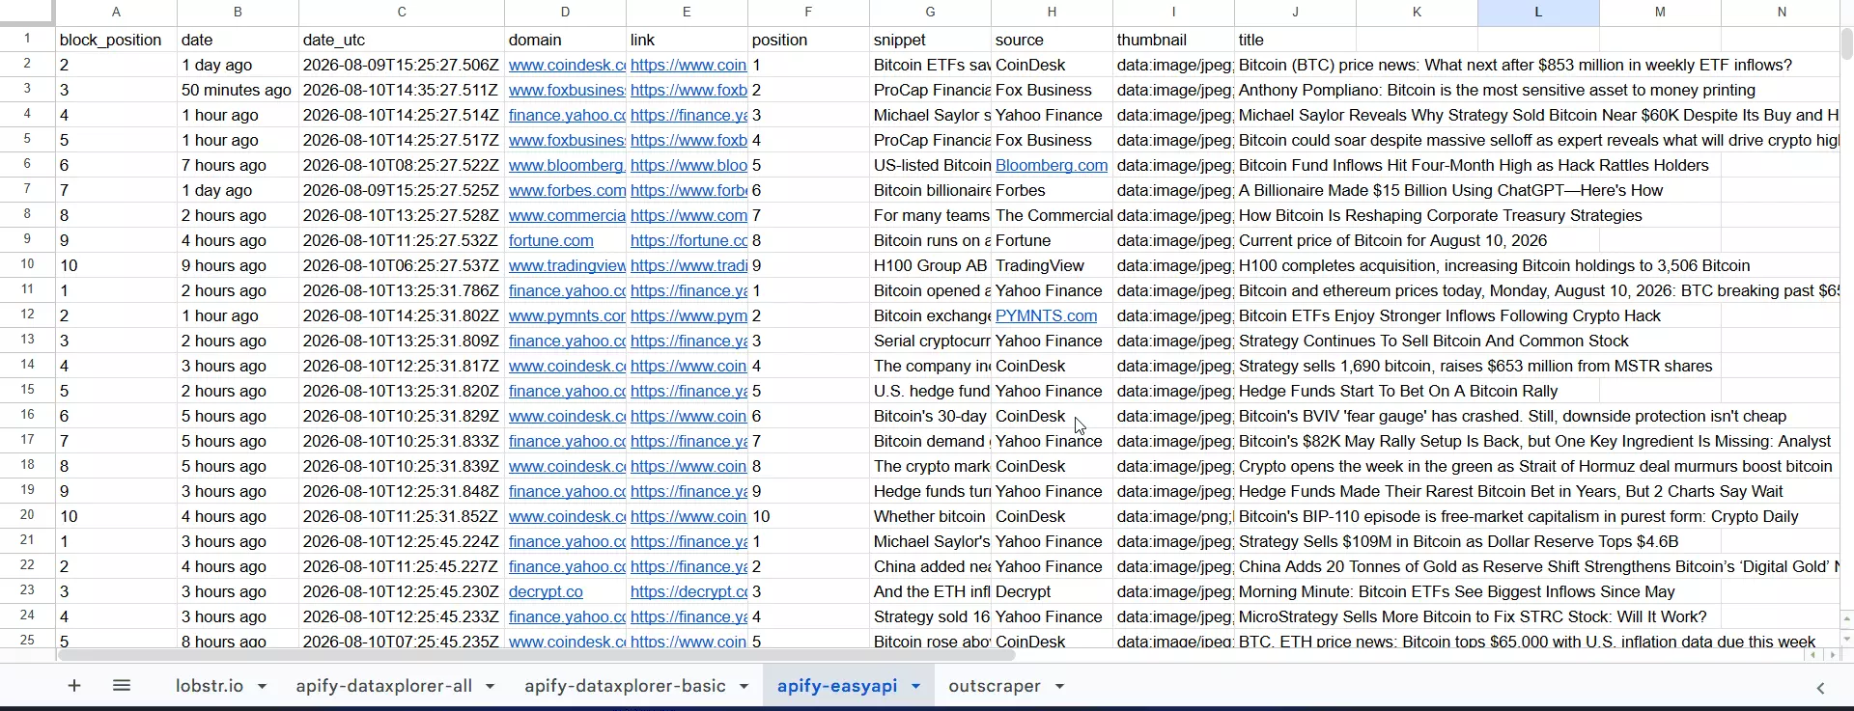
Task: Switch to the outscraper sheet tab
Action: tap(995, 686)
